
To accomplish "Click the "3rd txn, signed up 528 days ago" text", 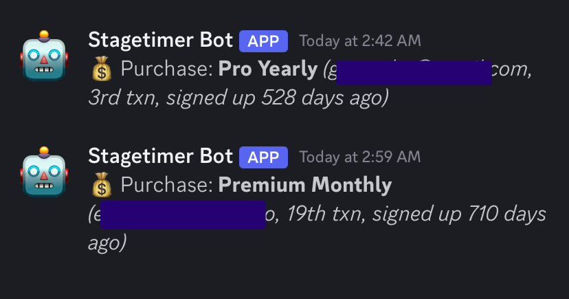I will pyautogui.click(x=238, y=98).
